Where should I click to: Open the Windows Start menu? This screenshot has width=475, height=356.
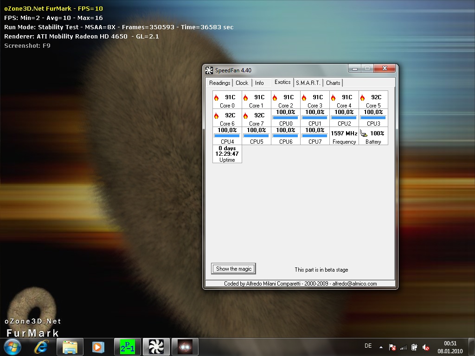(13, 347)
